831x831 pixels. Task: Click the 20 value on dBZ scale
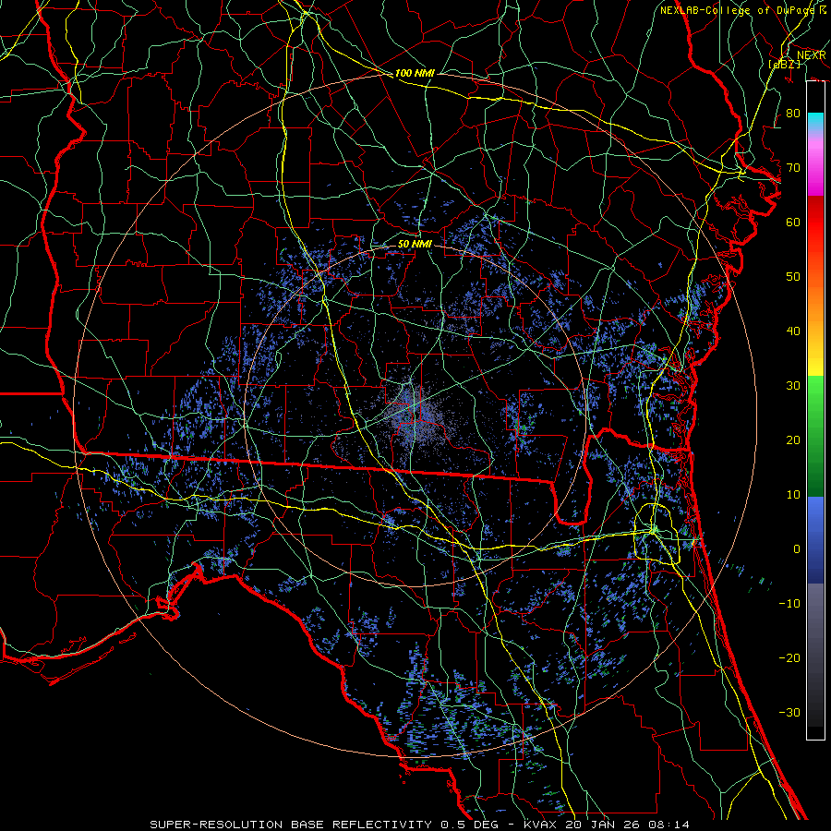tap(793, 440)
